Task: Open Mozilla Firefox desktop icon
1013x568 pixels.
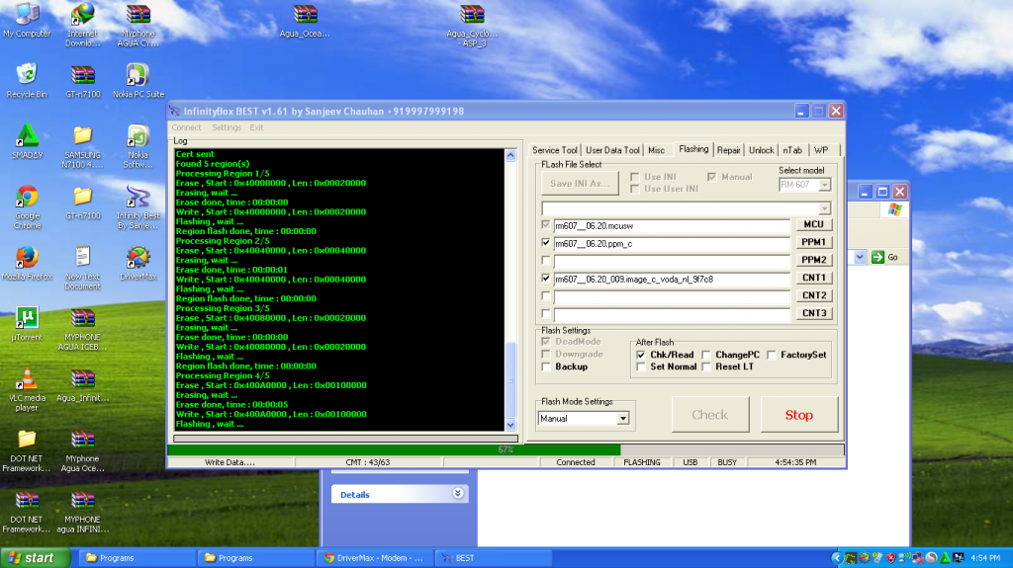Action: (27, 263)
